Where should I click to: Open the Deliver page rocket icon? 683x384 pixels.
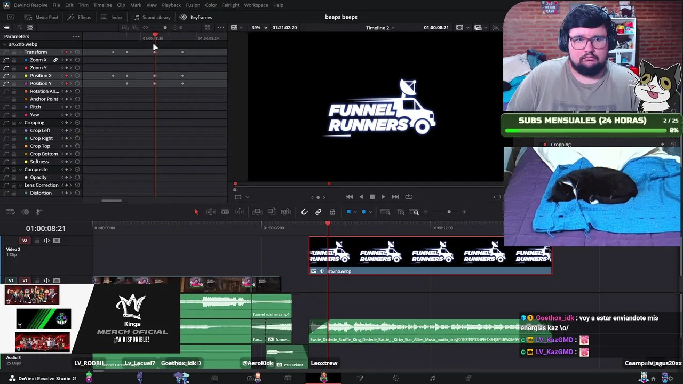468,379
